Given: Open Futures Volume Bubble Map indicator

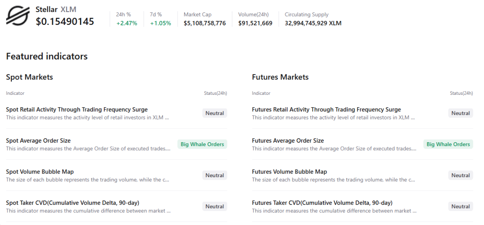Looking at the screenshot, I should pyautogui.click(x=289, y=172).
